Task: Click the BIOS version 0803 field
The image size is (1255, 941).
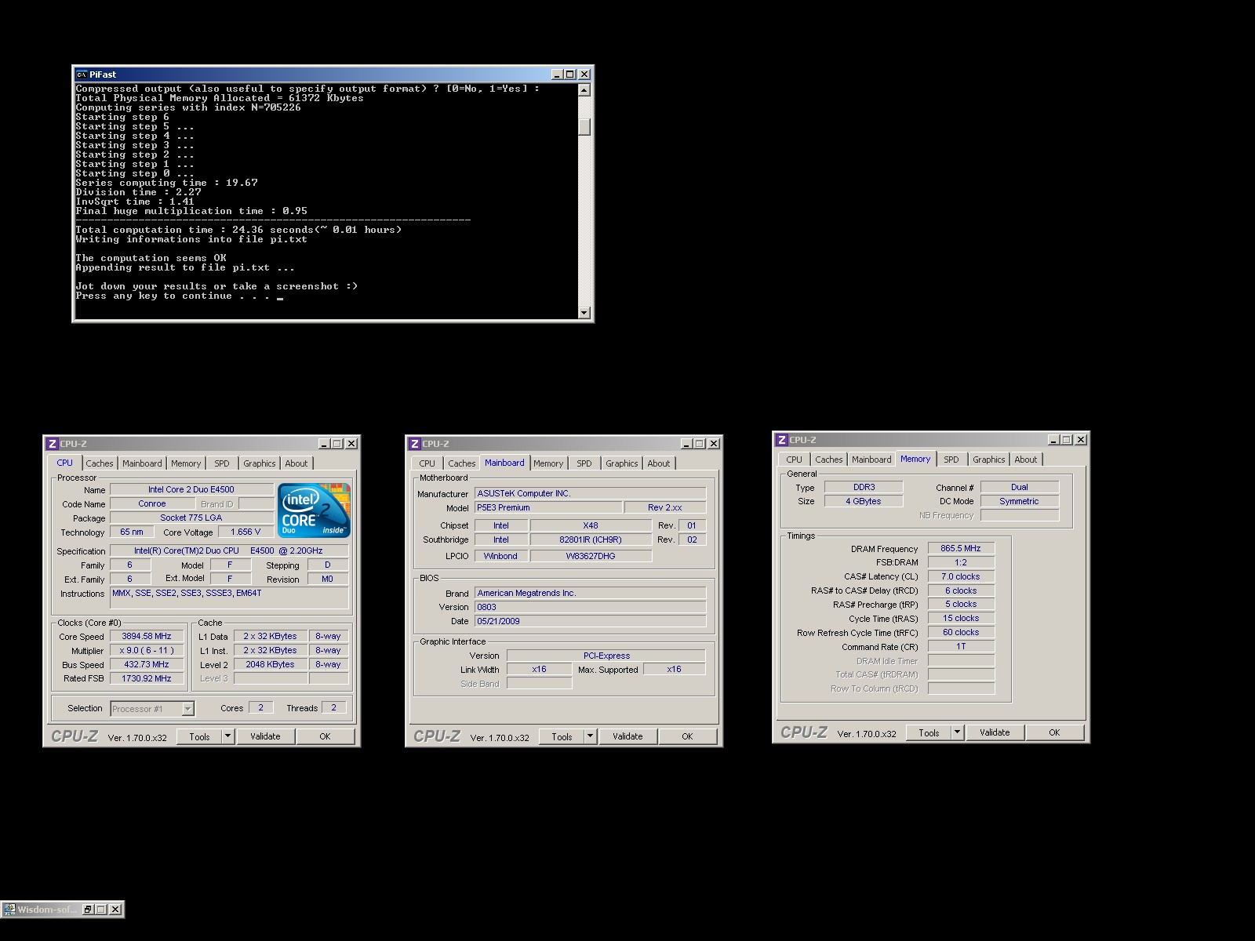Action: [590, 607]
